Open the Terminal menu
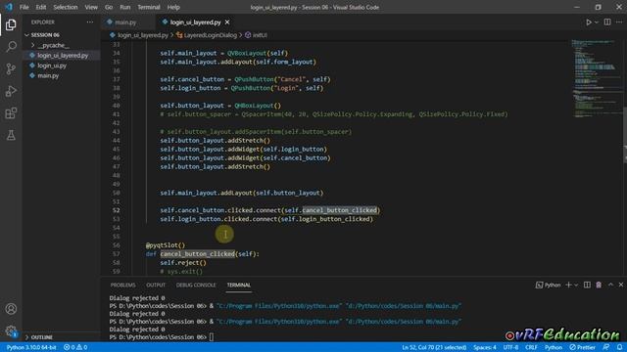 click(x=148, y=7)
